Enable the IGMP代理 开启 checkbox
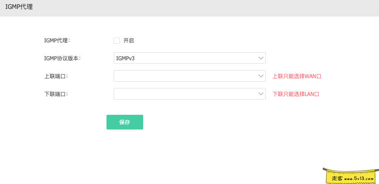 pos(117,41)
